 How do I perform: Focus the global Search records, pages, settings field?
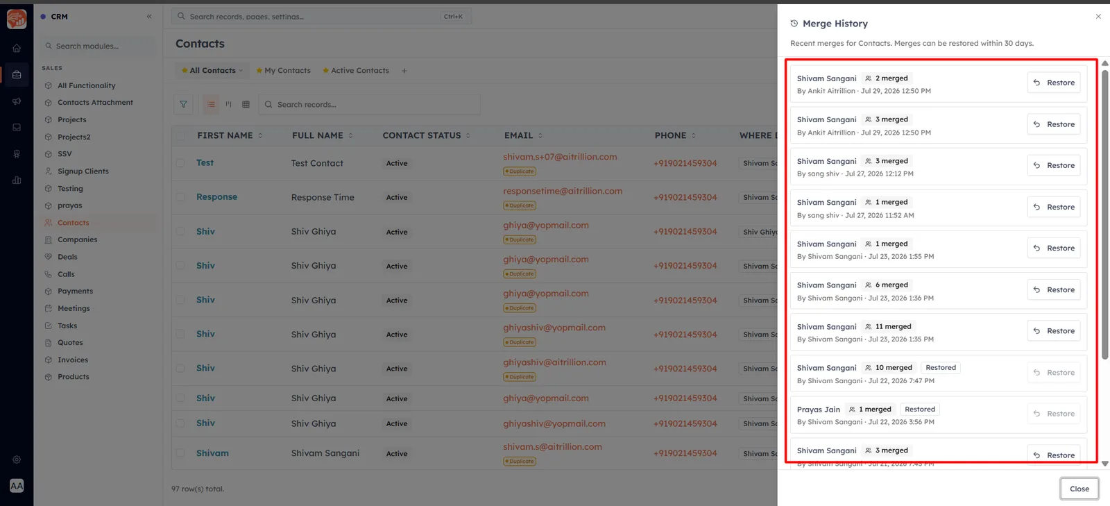coord(321,16)
